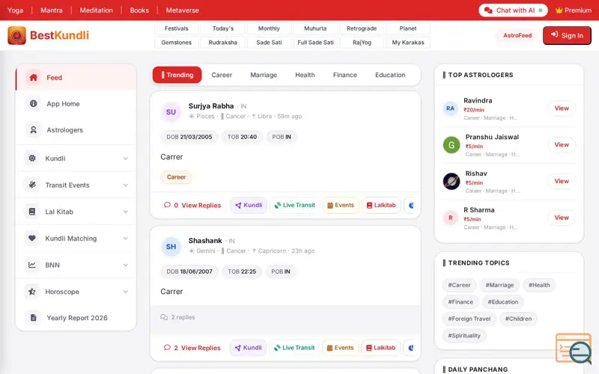Click the Premium crown icon

(x=559, y=10)
